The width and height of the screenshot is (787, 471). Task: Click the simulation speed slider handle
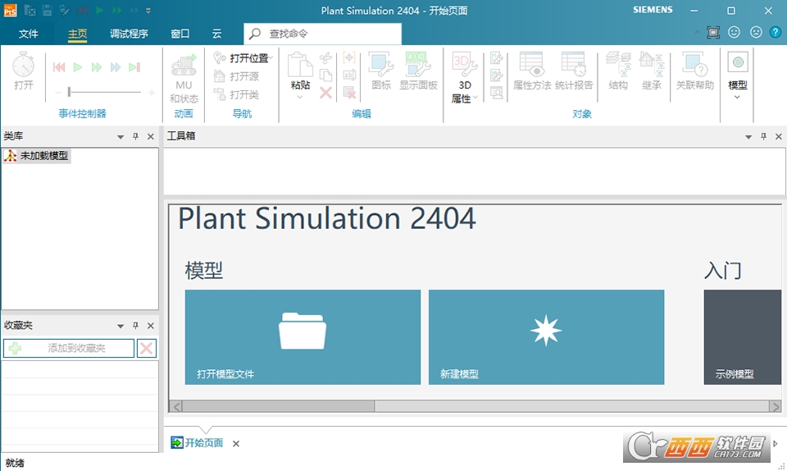(69, 92)
